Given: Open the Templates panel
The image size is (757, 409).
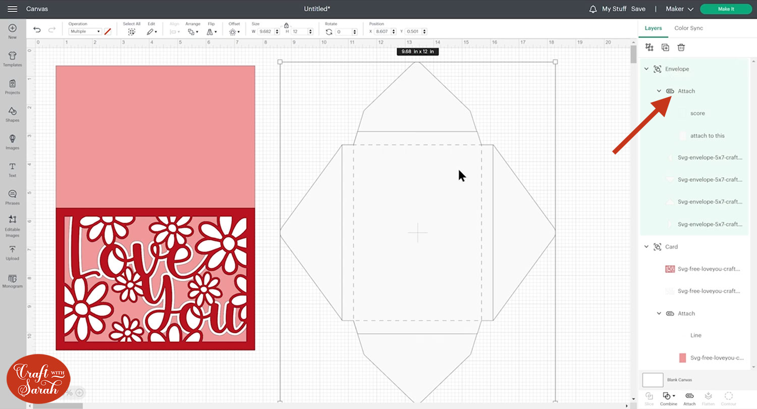Looking at the screenshot, I should (12, 60).
